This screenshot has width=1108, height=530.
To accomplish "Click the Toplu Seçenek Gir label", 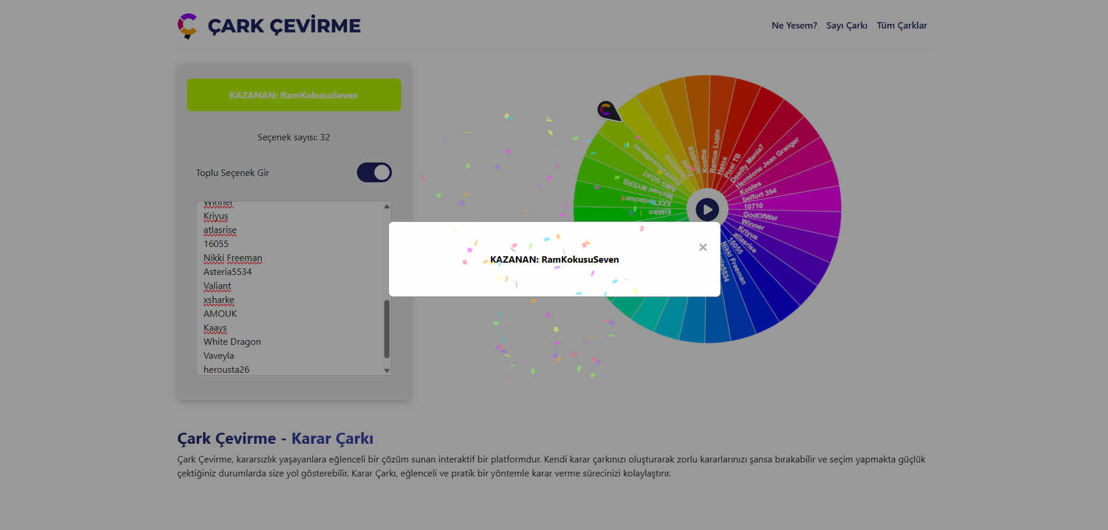I will click(x=232, y=173).
